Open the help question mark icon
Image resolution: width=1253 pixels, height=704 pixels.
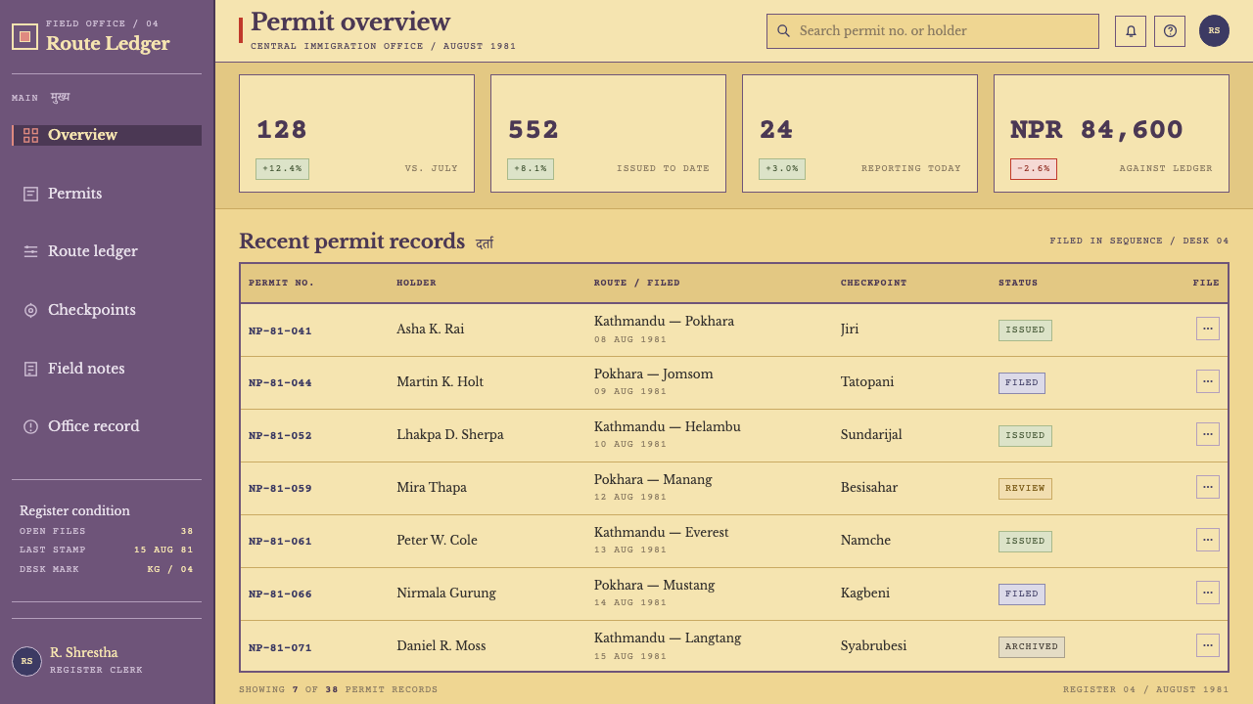pyautogui.click(x=1170, y=31)
